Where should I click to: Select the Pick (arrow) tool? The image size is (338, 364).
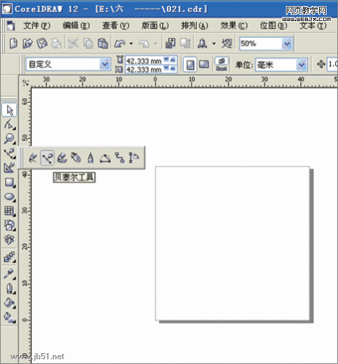pyautogui.click(x=9, y=110)
